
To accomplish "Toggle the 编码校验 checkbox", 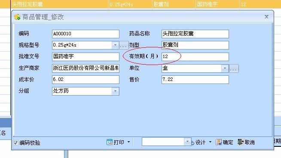I will (x=15, y=143).
